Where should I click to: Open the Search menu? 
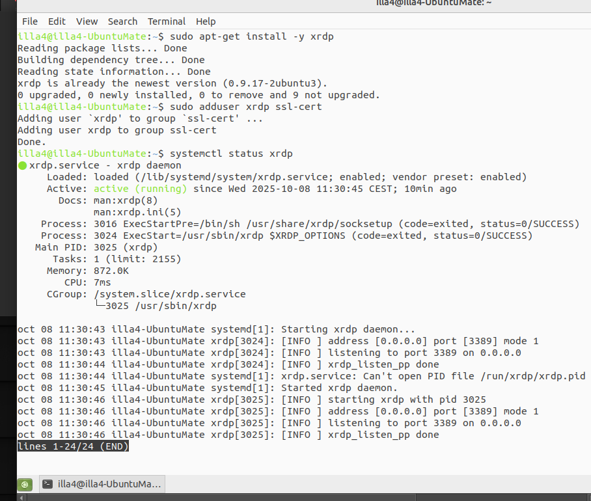point(122,21)
